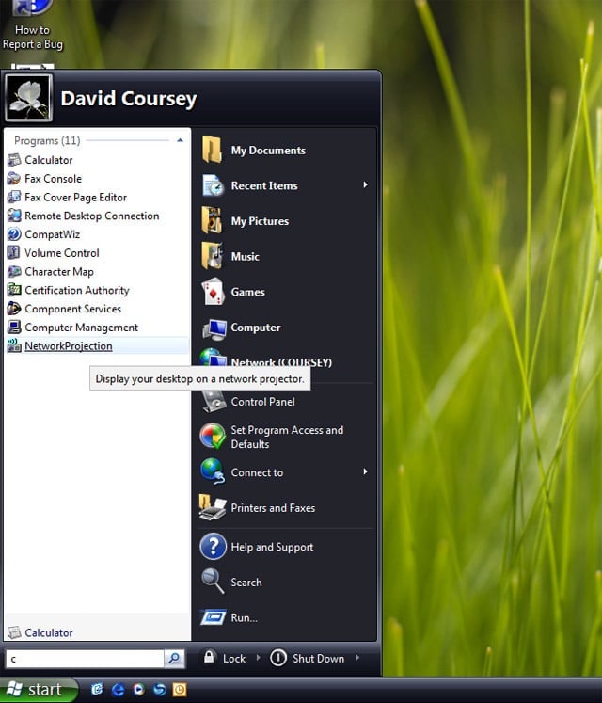
Task: Click the Shut Down button
Action: (308, 658)
